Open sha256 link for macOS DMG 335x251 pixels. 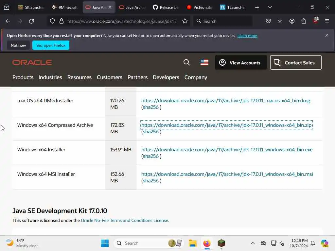click(150, 107)
